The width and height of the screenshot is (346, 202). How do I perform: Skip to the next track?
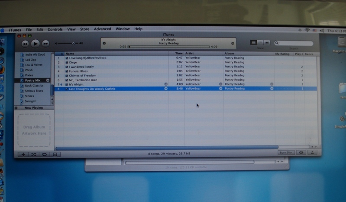click(x=45, y=44)
